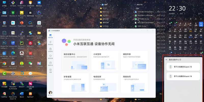The image size is (204, 102).
Task: Select highlighted date 6 in calendar
Action: (201, 24)
